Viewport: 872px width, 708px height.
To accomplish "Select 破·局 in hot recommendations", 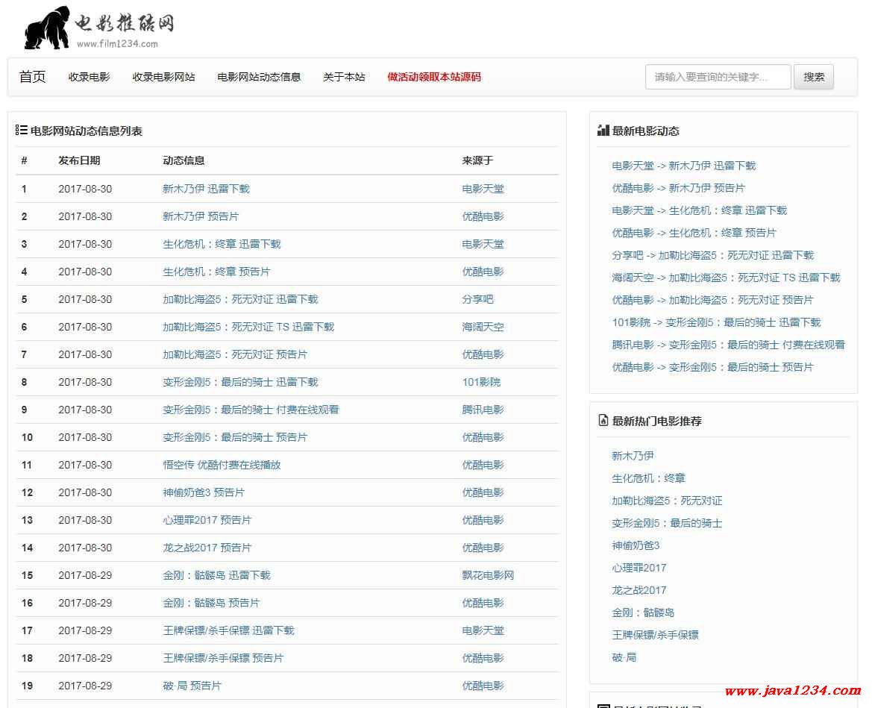I will click(x=624, y=657).
